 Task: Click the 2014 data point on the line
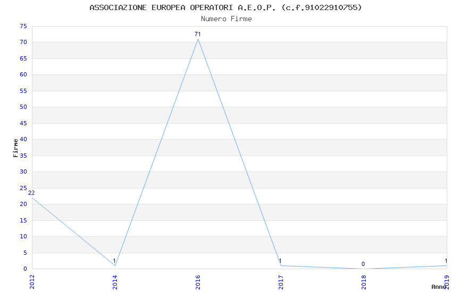(115, 265)
